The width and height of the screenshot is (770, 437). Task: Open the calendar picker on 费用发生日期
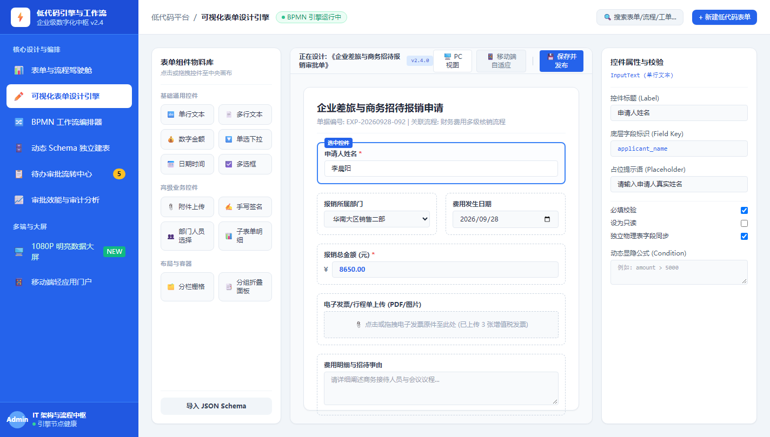coord(547,219)
